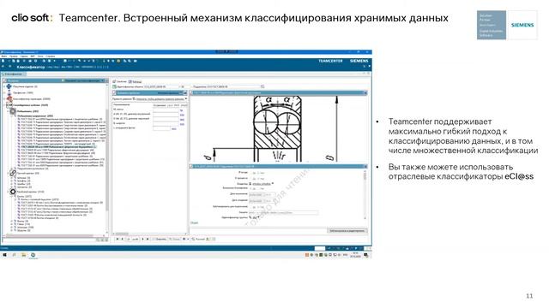Image resolution: width=549 pixels, height=308 pixels.
Task: Click the bearing icon of Подшипники node
Action: click(x=13, y=111)
